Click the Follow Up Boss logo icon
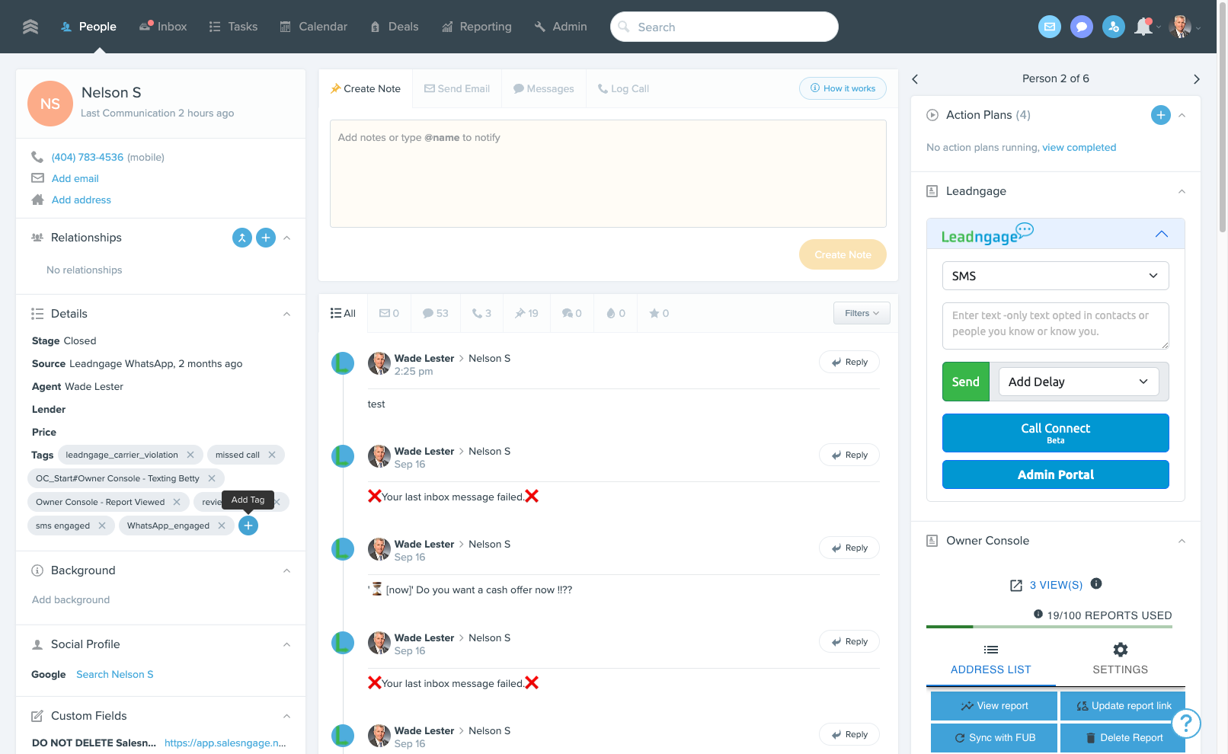Screen dimensions: 1228x754 (x=30, y=27)
